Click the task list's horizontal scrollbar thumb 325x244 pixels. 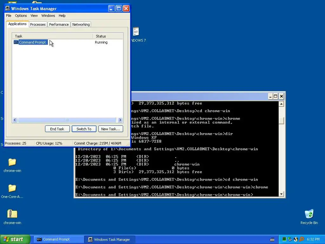click(x=67, y=120)
